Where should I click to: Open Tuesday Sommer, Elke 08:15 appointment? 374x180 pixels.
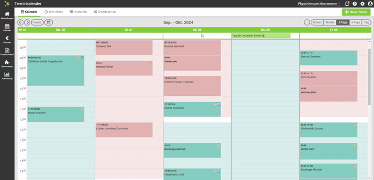click(124, 47)
